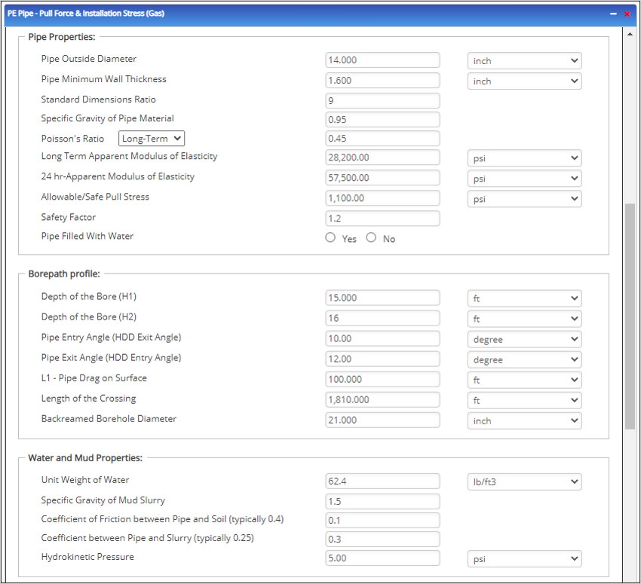Change Allowable/Safe Pull Stress unit dropdown
Screen dimensions: 641x584
(x=524, y=198)
